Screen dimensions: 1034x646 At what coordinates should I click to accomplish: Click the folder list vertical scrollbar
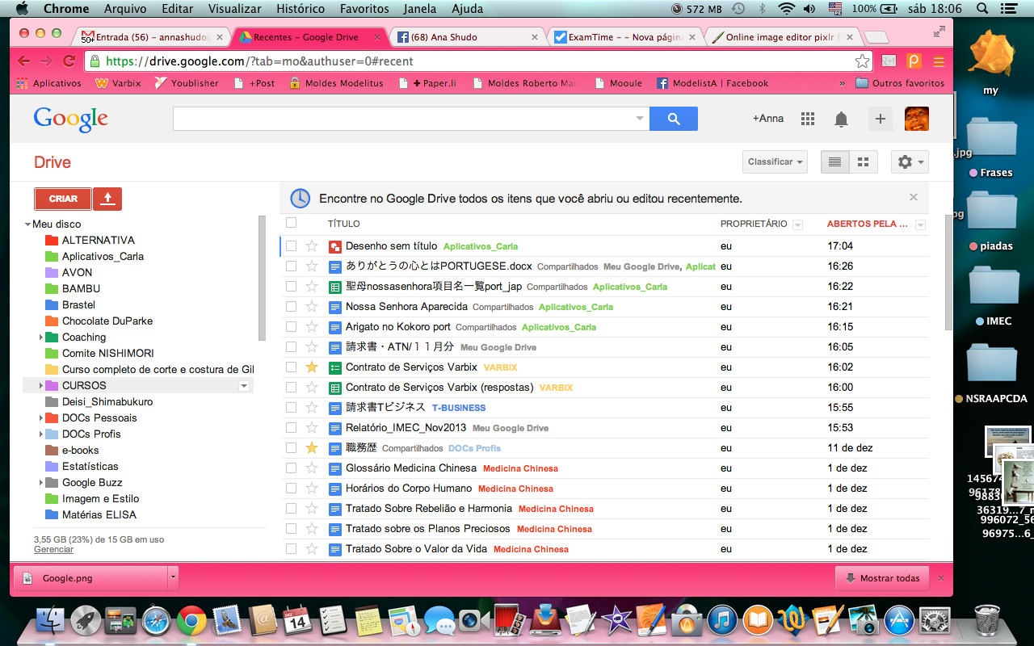(x=262, y=279)
